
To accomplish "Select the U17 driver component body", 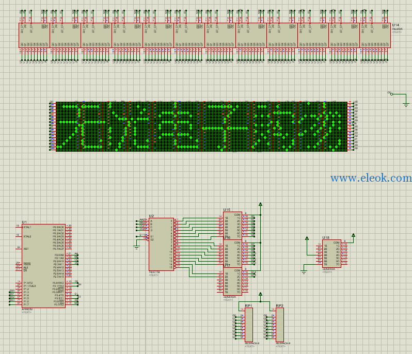I will click(232, 281).
